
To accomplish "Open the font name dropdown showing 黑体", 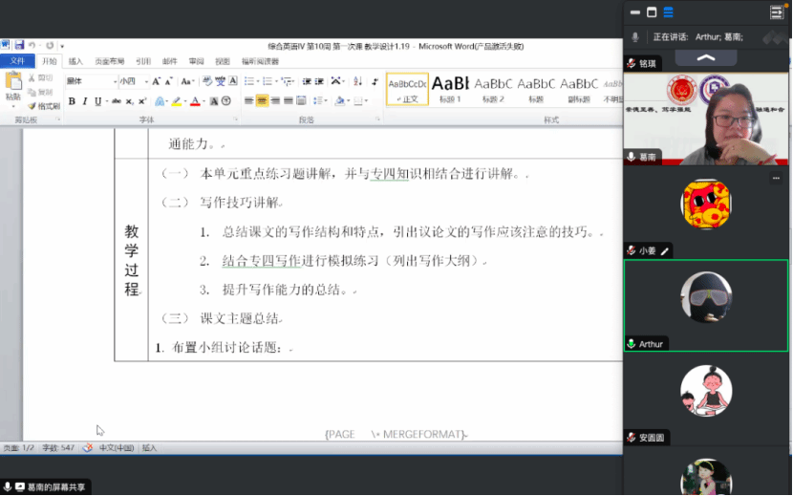I will coord(90,81).
